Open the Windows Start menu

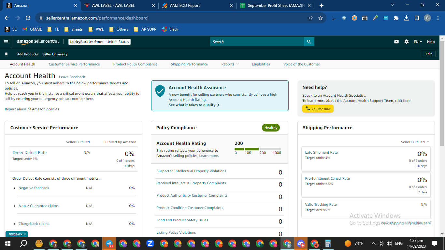(7, 243)
